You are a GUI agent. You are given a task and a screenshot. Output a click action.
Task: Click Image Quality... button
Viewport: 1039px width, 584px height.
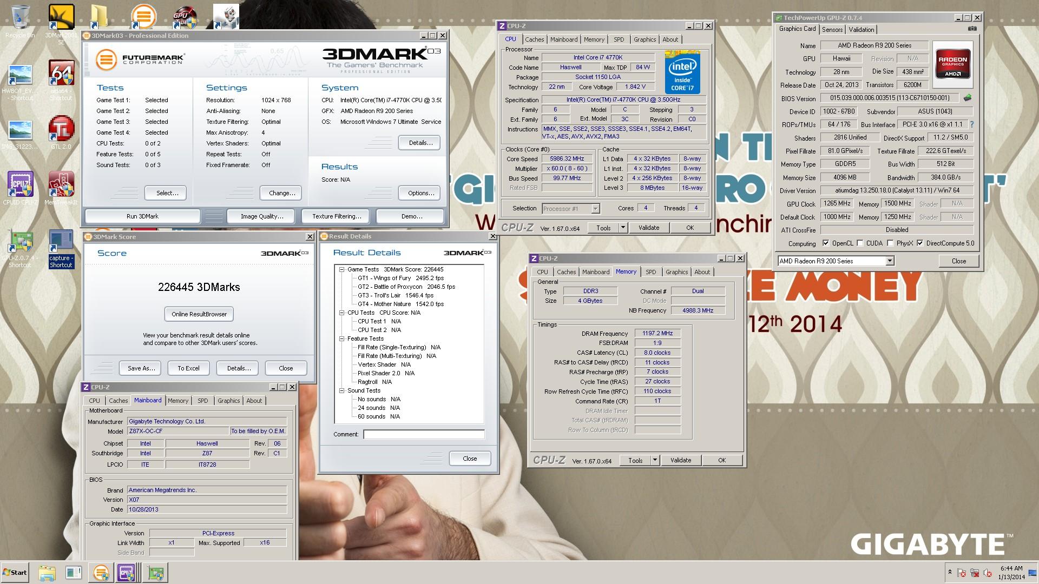point(262,216)
